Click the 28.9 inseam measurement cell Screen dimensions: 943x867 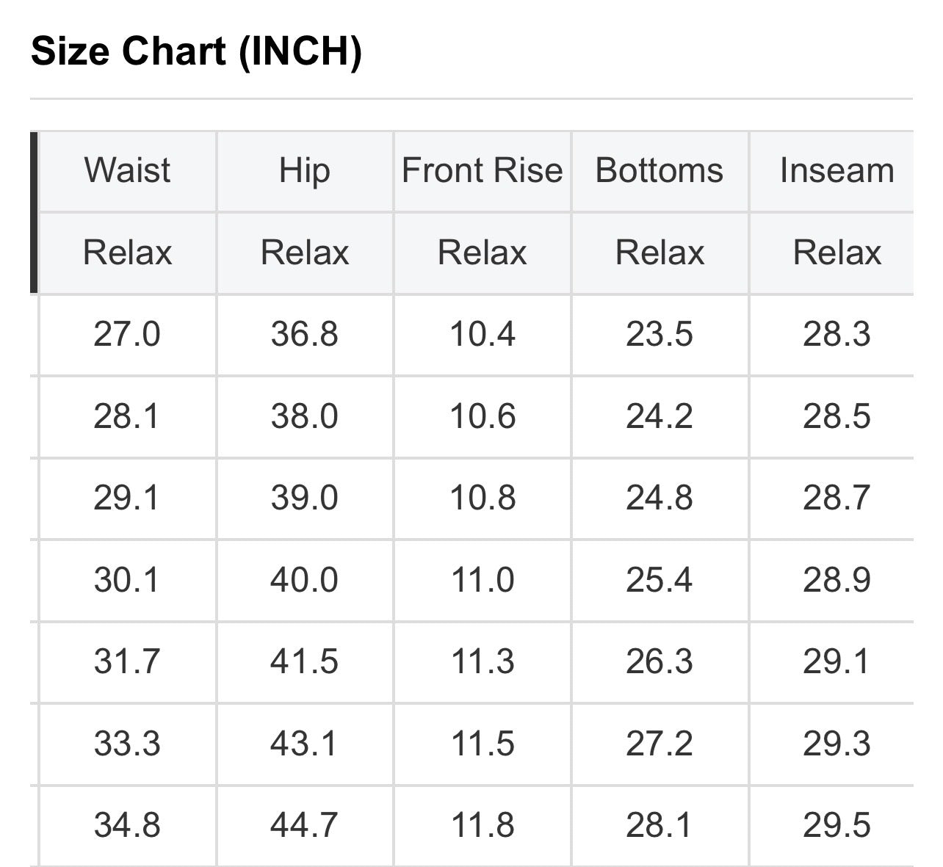tap(837, 580)
